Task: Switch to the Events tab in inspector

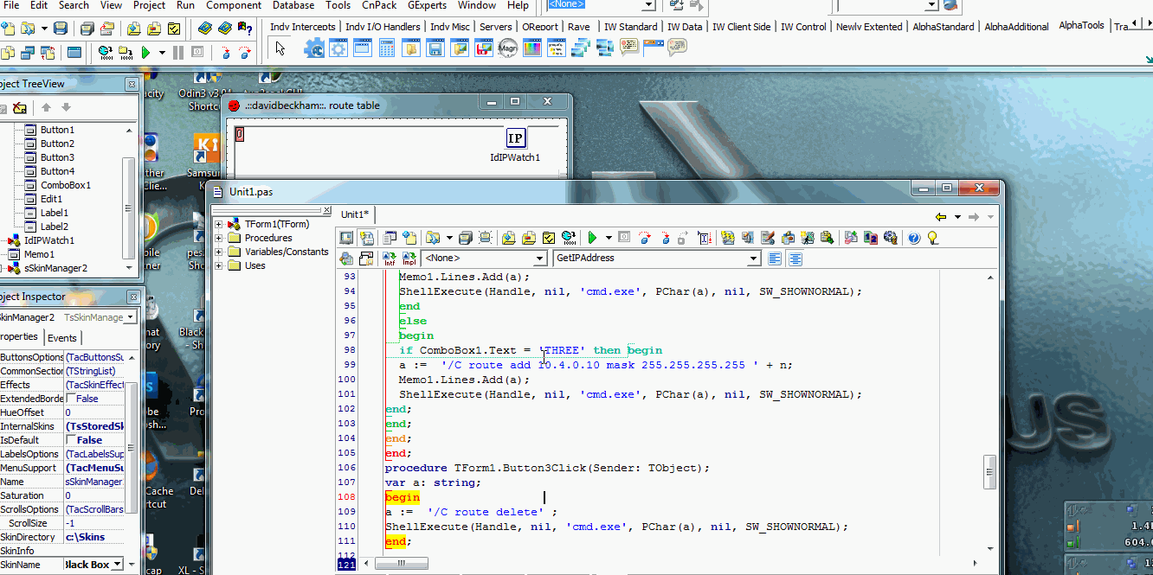Action: tap(61, 338)
